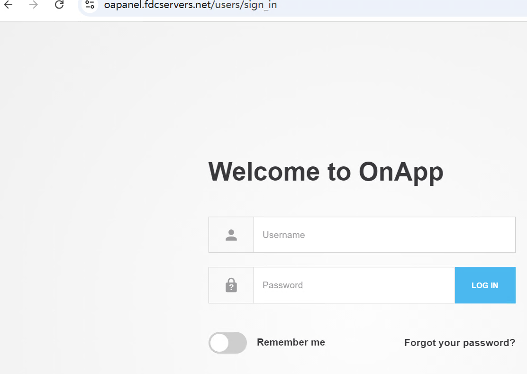
Task: Click the browser address bar
Action: [332, 6]
